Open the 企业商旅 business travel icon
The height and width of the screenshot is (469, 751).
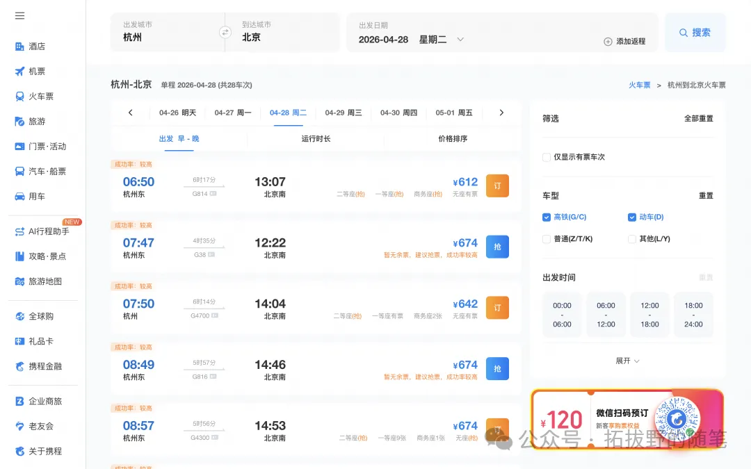point(19,401)
